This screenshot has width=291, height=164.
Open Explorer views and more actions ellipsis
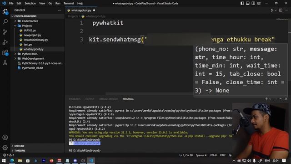pyautogui.click(x=60, y=10)
